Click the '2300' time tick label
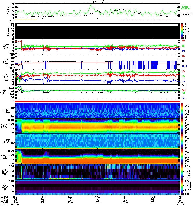Viewport: 195px width, 208px height. (153, 203)
